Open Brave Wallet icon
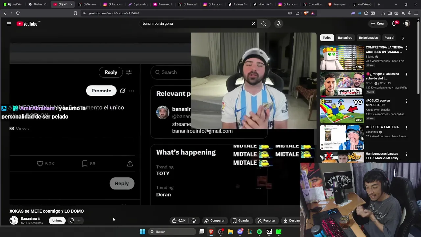This screenshot has height=237, width=421. coord(396,13)
